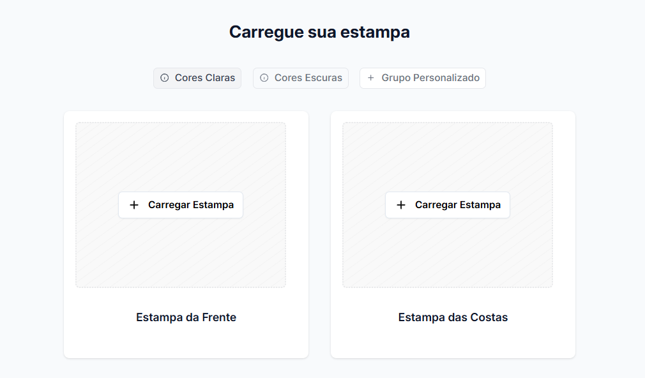
Task: Click the Estampa das Costas label
Action: (x=453, y=317)
